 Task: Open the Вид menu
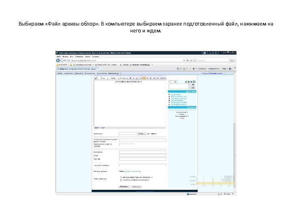[71, 57]
